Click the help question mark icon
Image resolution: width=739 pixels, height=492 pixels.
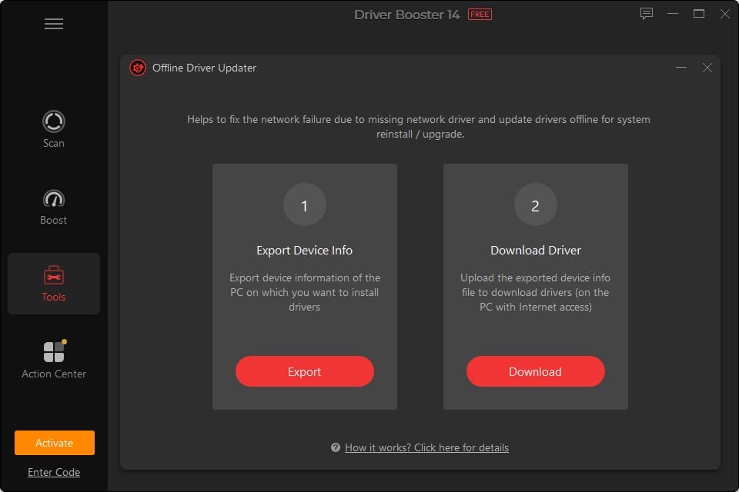click(336, 447)
